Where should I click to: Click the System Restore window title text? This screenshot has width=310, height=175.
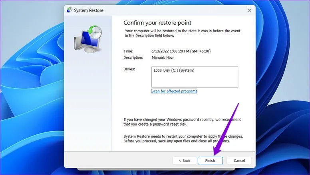(x=88, y=10)
